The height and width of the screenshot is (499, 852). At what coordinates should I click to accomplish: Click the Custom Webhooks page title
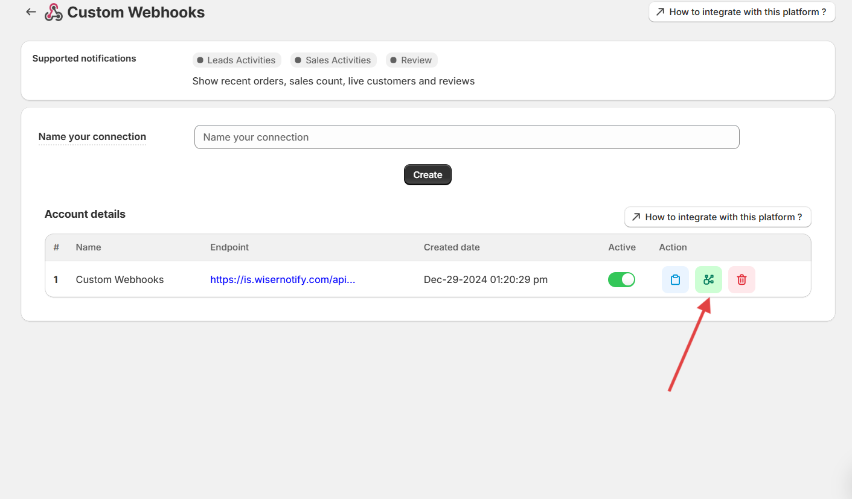tap(136, 12)
